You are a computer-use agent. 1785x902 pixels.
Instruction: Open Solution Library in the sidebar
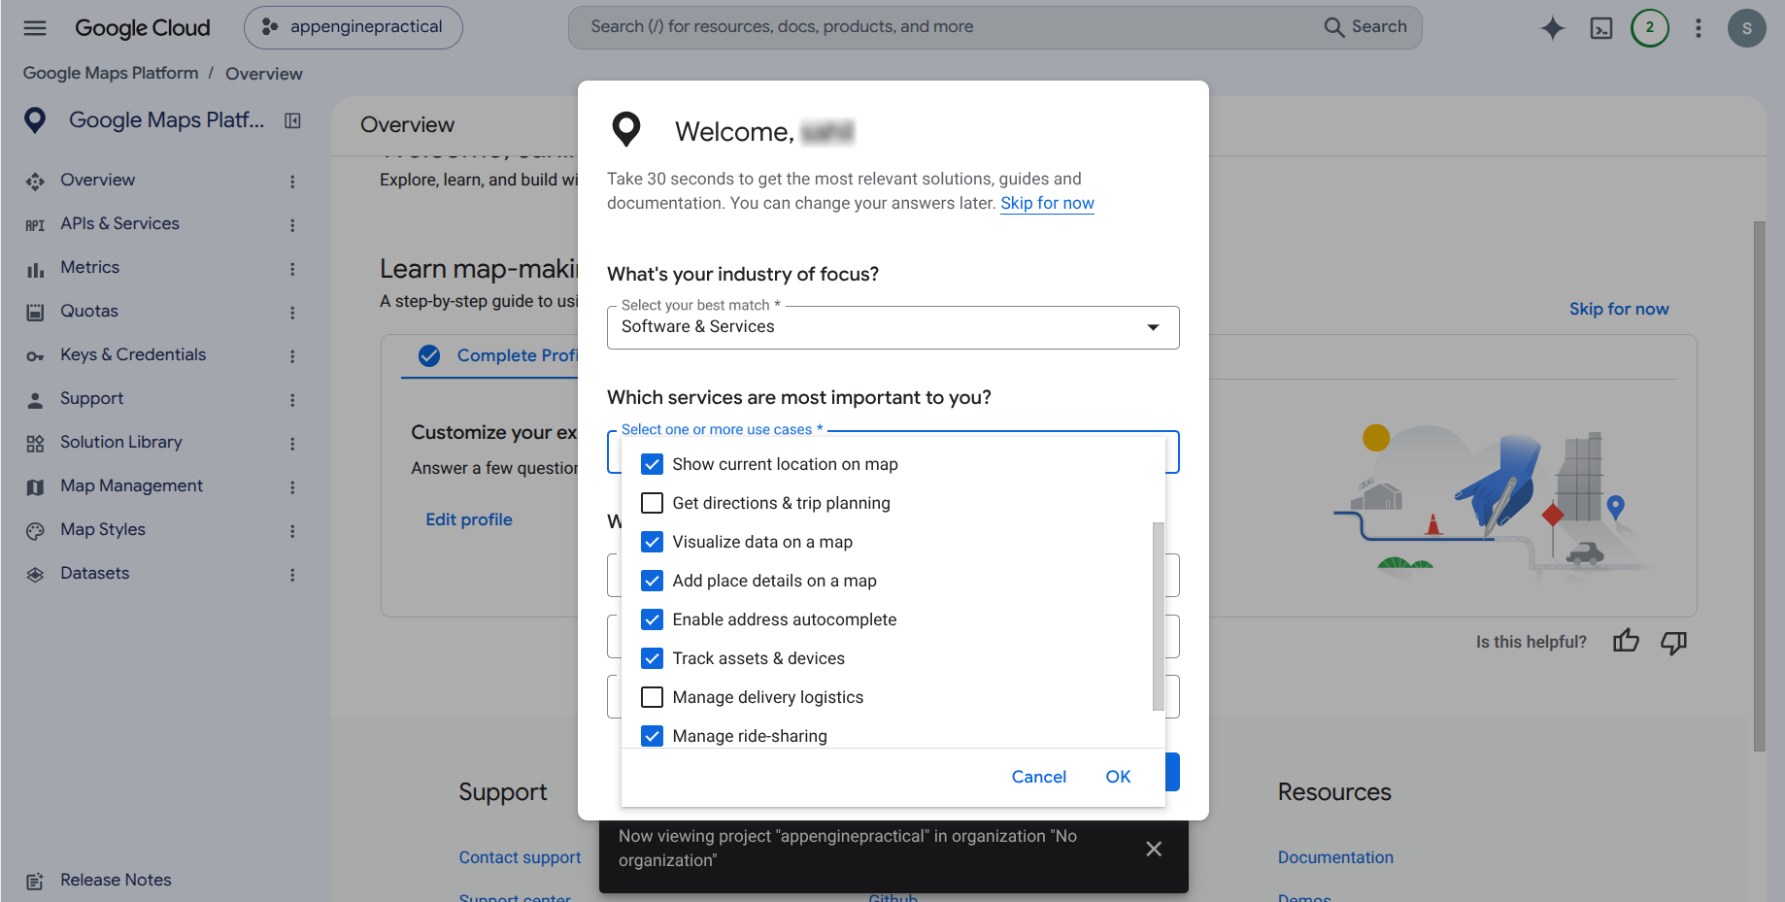121,442
